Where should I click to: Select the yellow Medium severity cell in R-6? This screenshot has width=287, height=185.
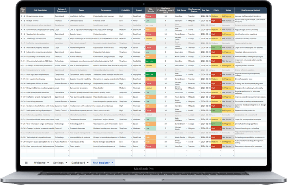(151, 39)
